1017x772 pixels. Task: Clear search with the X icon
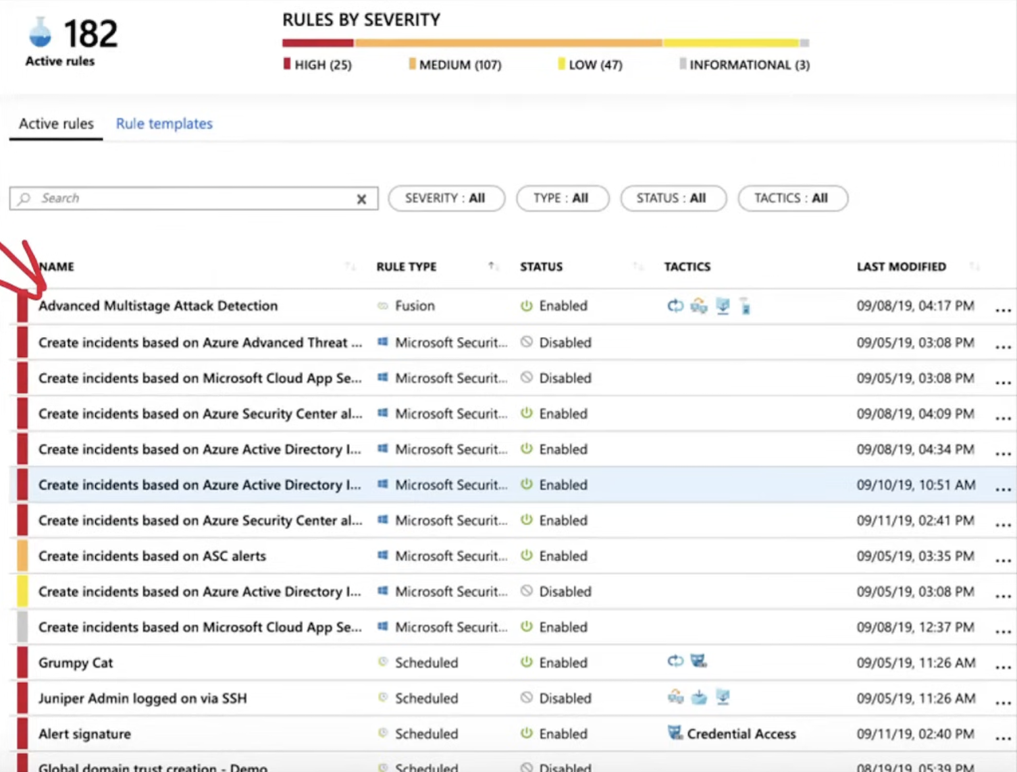pyautogui.click(x=361, y=199)
